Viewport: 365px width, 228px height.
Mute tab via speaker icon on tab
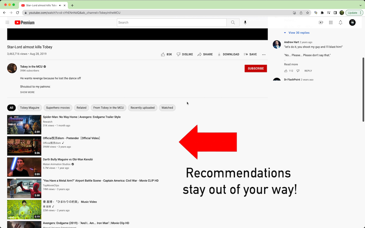(x=60, y=5)
